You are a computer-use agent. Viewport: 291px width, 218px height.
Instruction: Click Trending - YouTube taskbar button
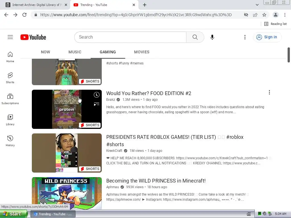(x=53, y=214)
